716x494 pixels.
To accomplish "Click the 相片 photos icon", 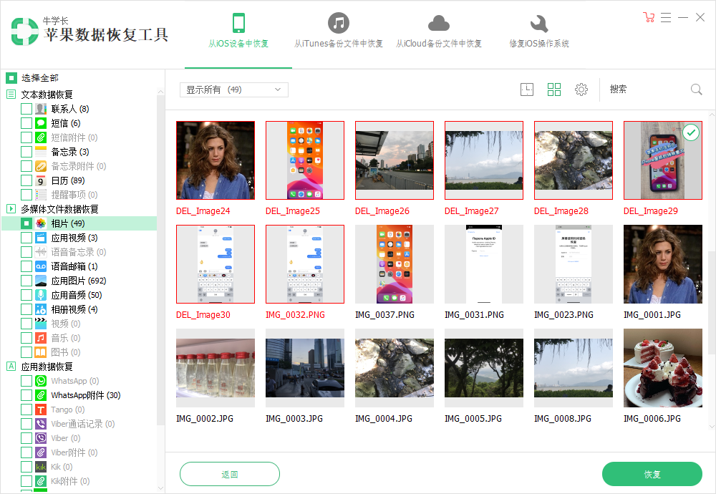I will pos(41,223).
